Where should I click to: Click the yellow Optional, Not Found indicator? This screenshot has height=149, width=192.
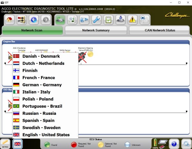[101, 145]
